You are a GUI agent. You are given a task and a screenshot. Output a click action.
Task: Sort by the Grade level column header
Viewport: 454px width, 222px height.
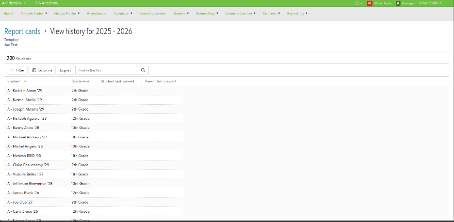pyautogui.click(x=81, y=81)
